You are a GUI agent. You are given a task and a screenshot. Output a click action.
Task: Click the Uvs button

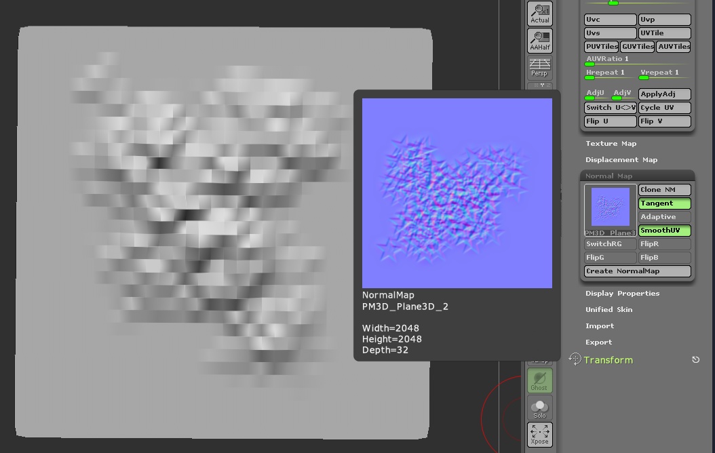pyautogui.click(x=610, y=33)
